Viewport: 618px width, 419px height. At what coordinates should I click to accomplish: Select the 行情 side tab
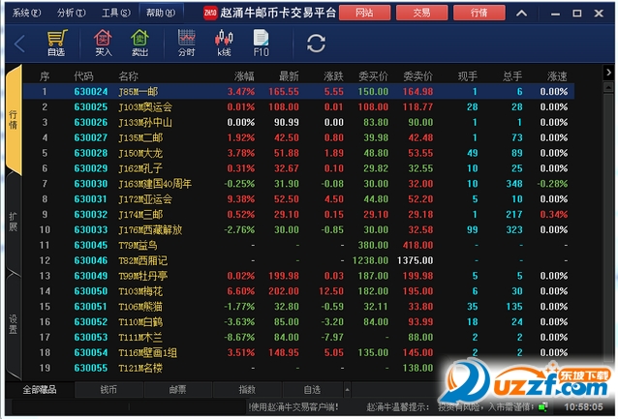[x=14, y=120]
